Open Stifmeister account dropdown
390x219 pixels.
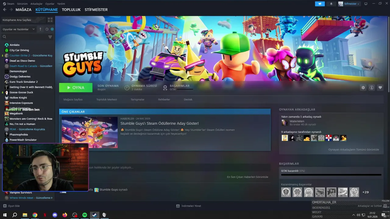tap(349, 4)
